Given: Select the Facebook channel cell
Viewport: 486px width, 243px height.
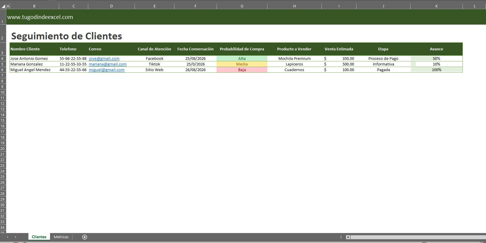Looking at the screenshot, I should (154, 59).
